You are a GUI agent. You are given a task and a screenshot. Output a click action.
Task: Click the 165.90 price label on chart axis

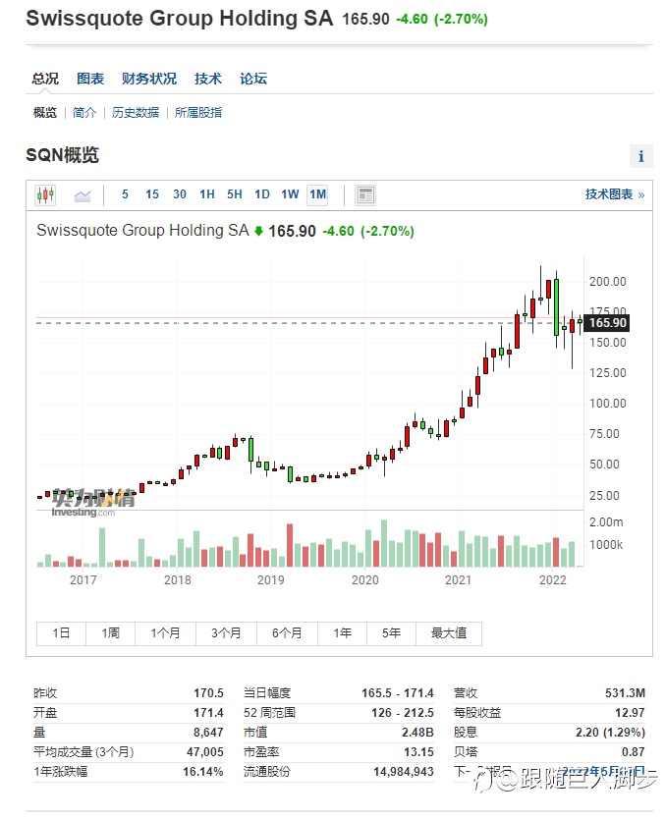607,323
